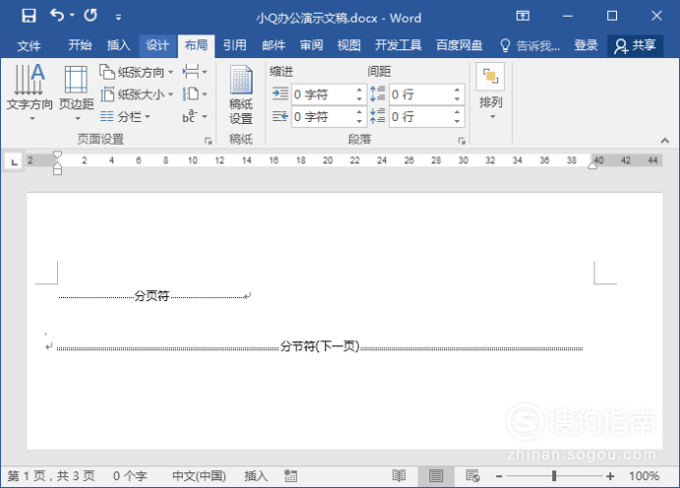Screen dimensions: 680x488
Task: Open the 百度网盘 tab
Action: (459, 45)
